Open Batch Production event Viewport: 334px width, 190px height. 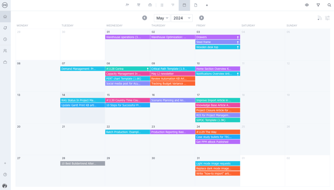(128, 132)
